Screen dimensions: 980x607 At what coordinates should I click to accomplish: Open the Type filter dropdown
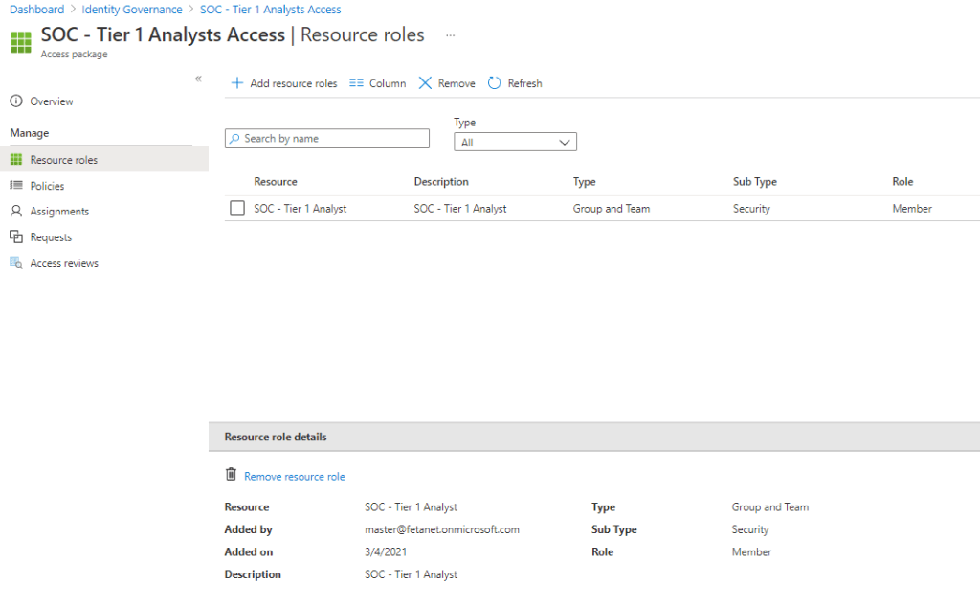pos(515,143)
